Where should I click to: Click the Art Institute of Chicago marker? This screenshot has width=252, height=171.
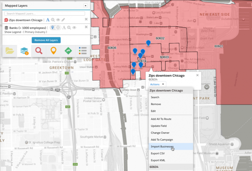pyautogui.click(x=182, y=61)
